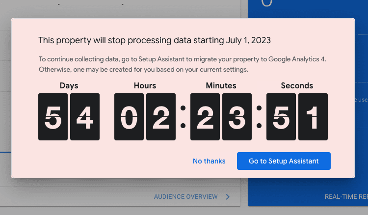Click the Hours label above the countdown
This screenshot has height=215, width=368.
145,85
